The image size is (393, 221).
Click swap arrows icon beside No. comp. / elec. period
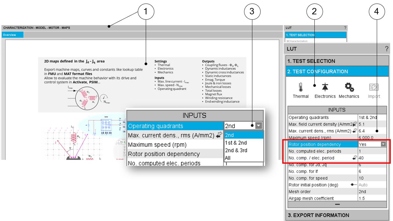pyautogui.click(x=355, y=158)
